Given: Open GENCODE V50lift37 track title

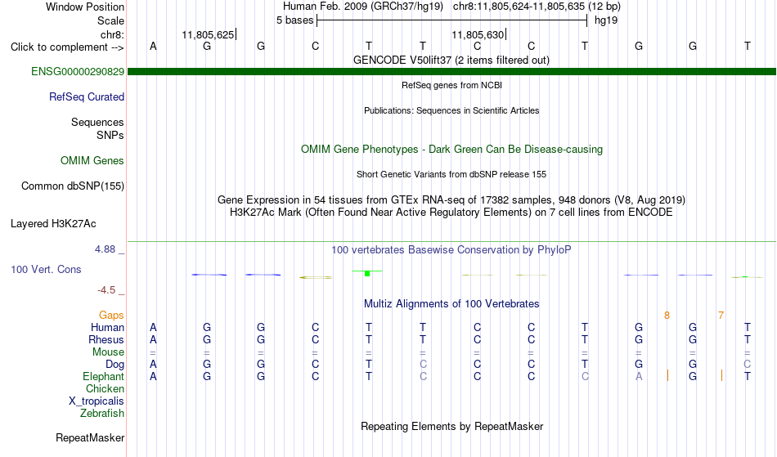Looking at the screenshot, I should point(451,60).
